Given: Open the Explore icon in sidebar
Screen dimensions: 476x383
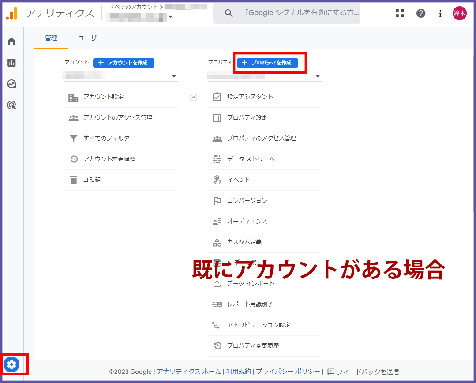Looking at the screenshot, I should coord(11,84).
